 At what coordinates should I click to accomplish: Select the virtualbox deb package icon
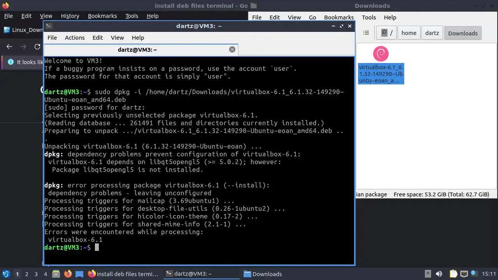[381, 54]
